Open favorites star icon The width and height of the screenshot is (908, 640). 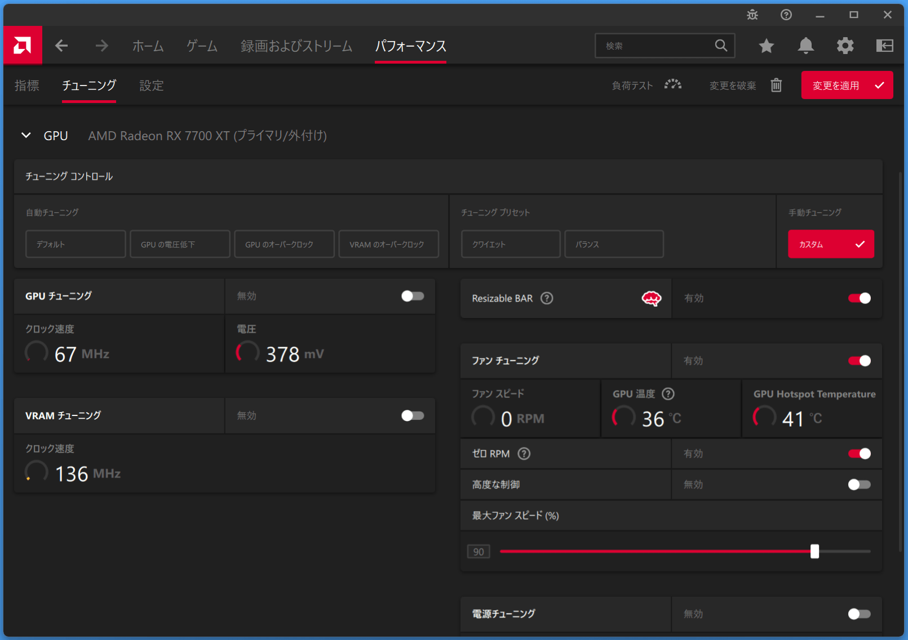point(767,46)
